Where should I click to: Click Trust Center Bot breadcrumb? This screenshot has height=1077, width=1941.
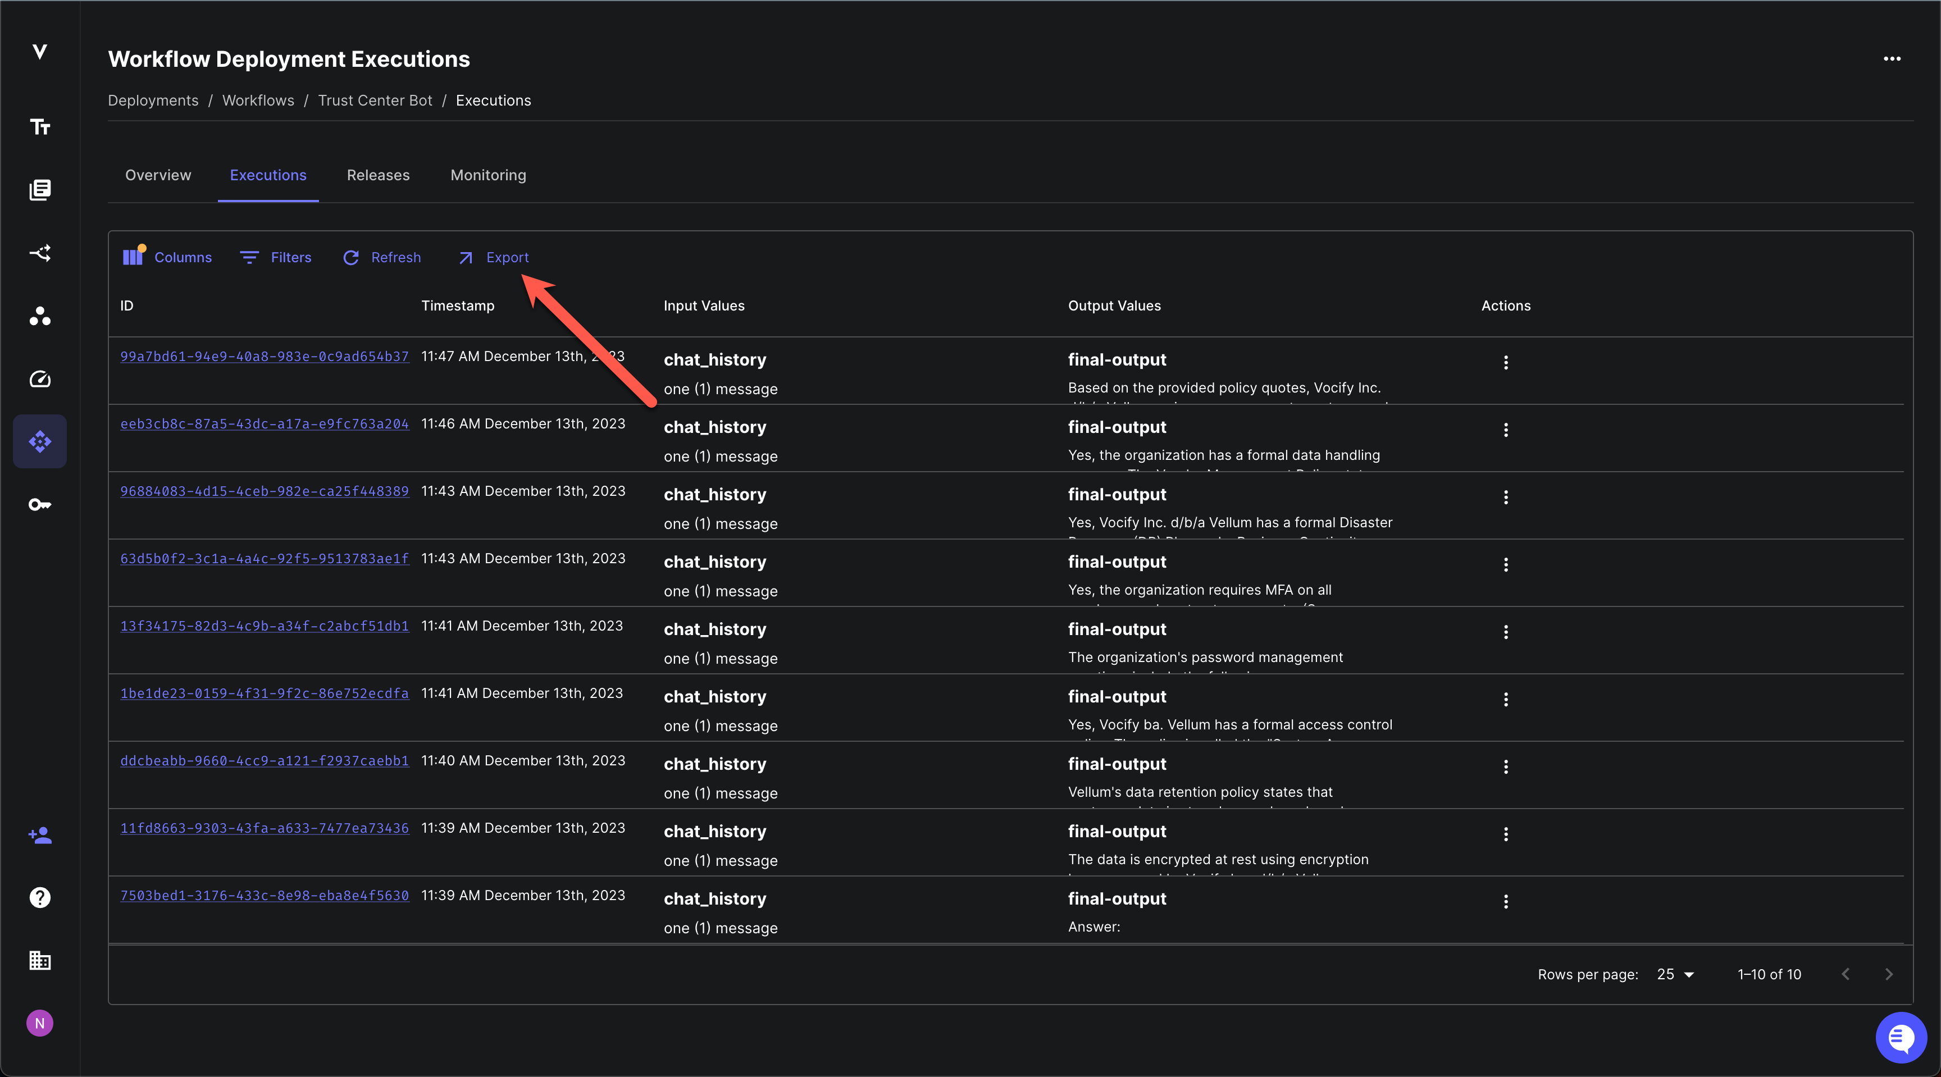pos(375,100)
